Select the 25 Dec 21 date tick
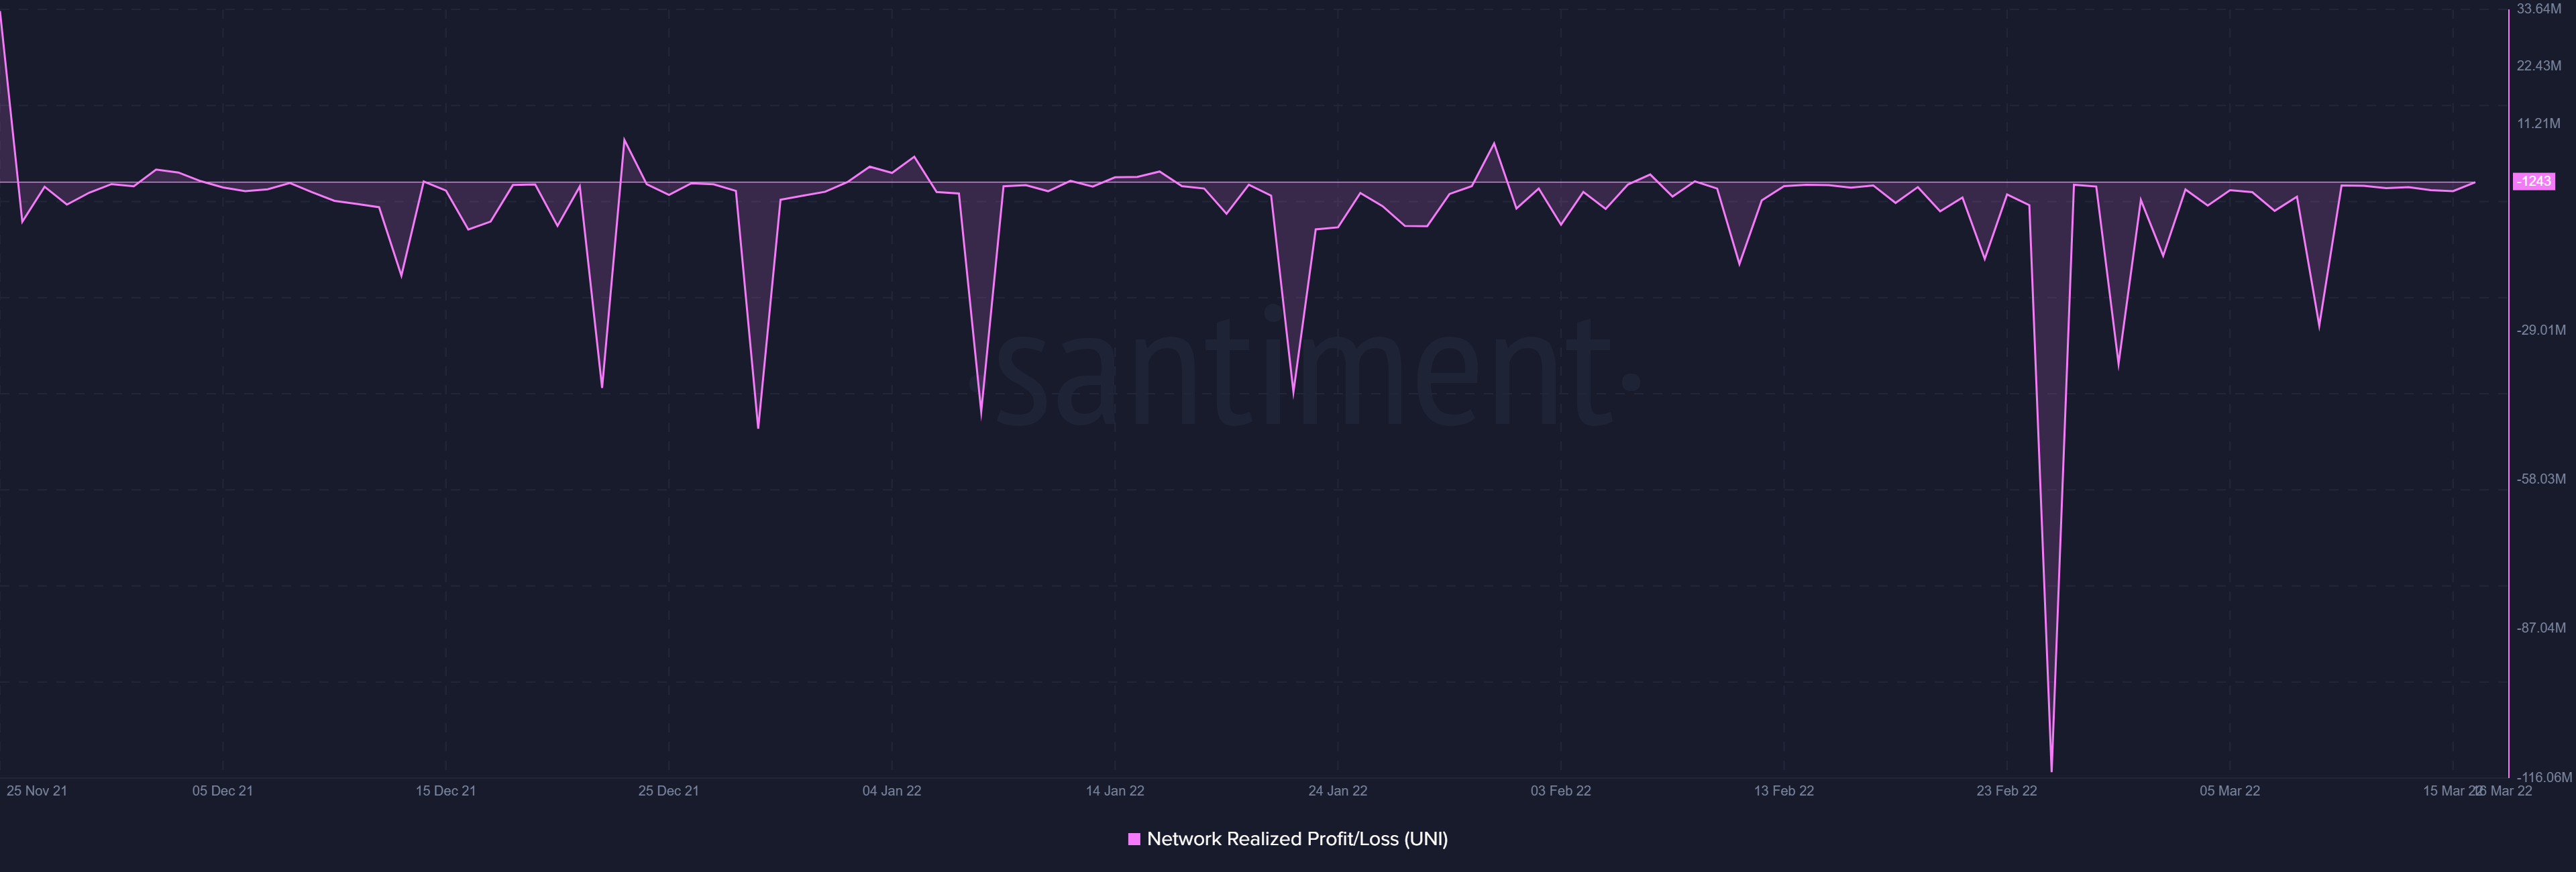 668,791
